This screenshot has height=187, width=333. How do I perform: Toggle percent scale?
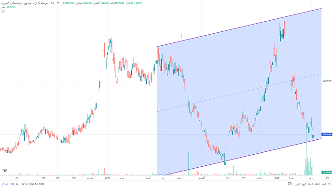(17, 184)
